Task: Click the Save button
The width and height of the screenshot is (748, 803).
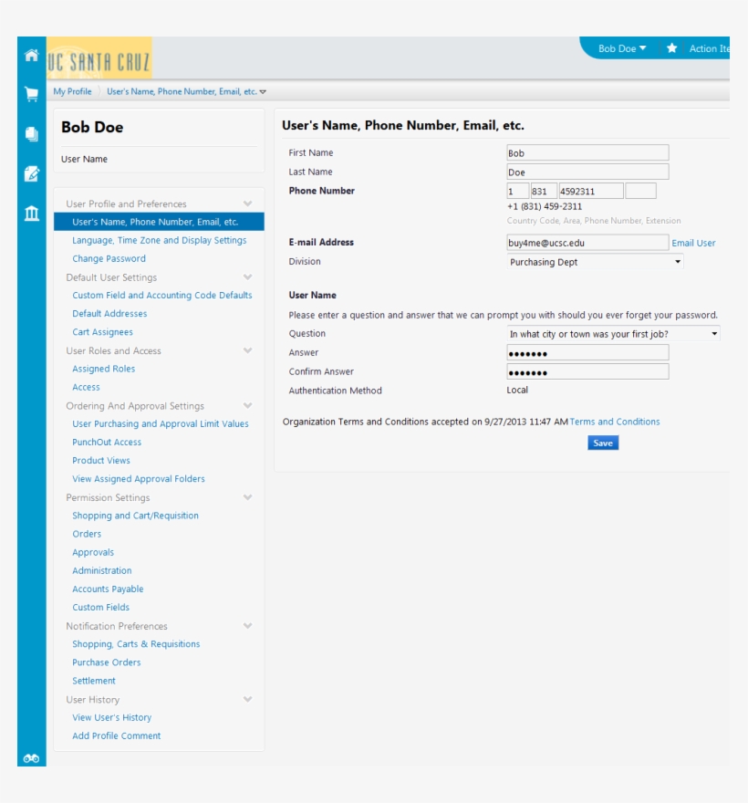Action: [x=601, y=442]
